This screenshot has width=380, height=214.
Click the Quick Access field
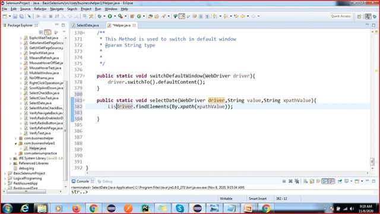(341, 16)
